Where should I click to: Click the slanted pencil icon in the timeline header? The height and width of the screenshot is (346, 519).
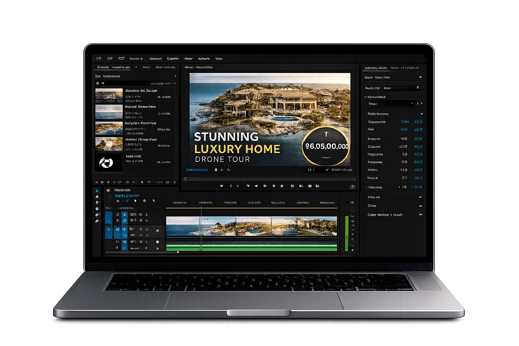pos(154,201)
